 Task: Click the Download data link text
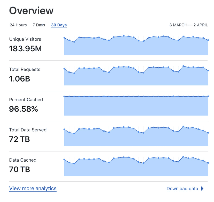[x=182, y=189]
